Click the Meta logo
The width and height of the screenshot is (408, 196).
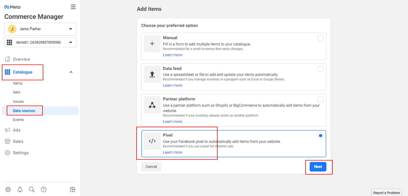click(x=12, y=7)
